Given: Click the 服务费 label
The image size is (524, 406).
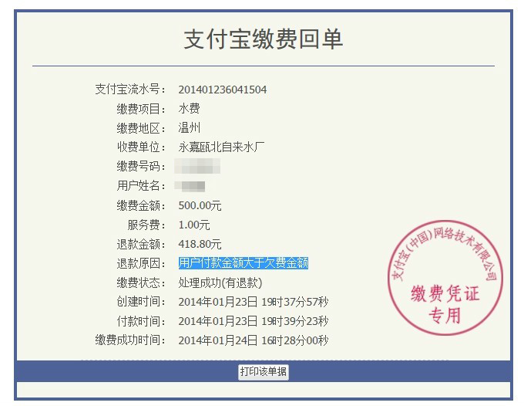Looking at the screenshot, I should 146,225.
